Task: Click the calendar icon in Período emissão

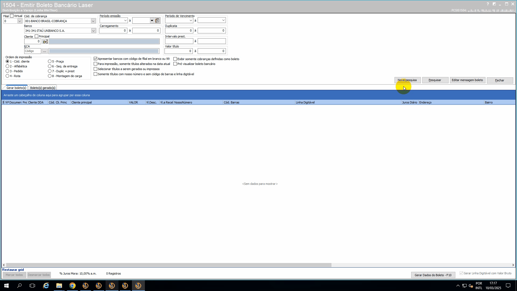Action: [x=158, y=21]
